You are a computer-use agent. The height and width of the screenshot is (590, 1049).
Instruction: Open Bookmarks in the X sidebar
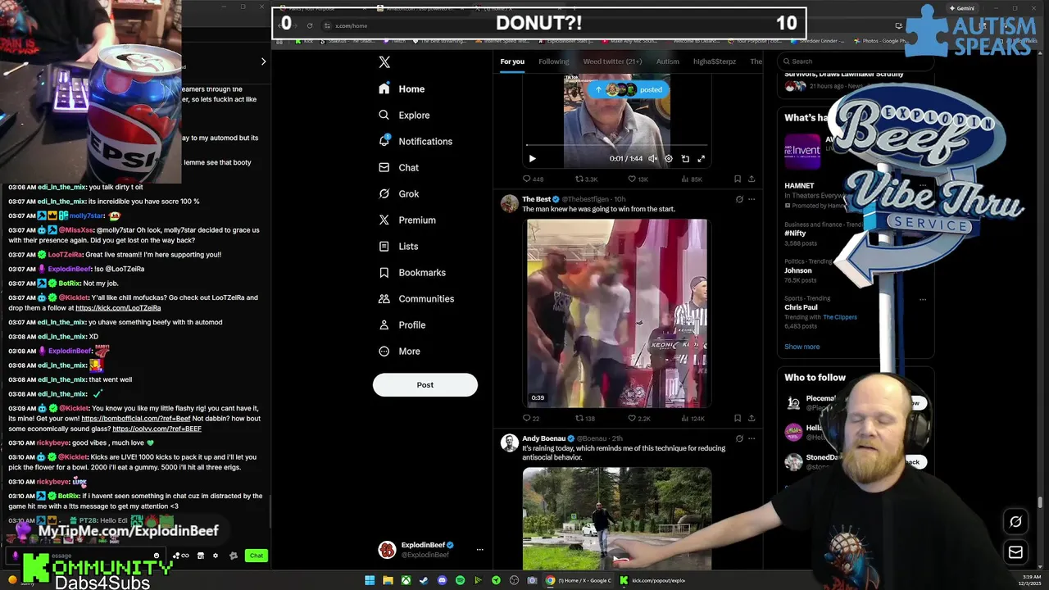pos(412,272)
